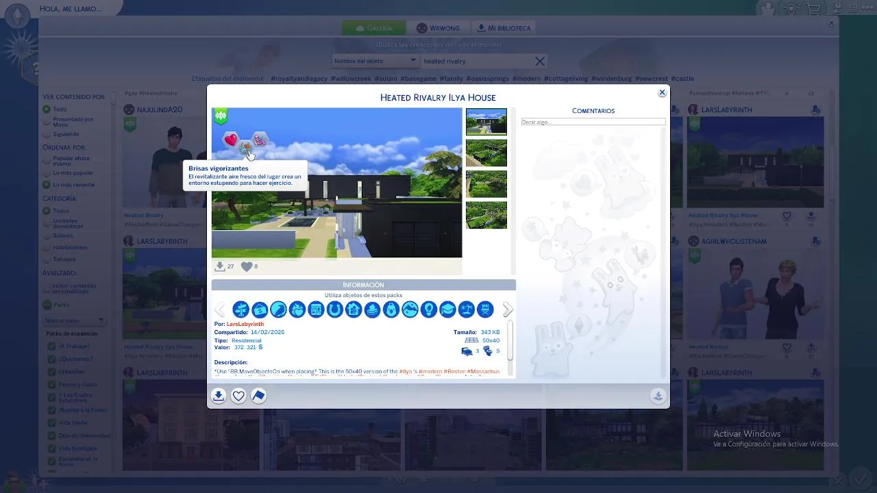Click the save-to-library icon in the dialog's bottom-right corner
877x493 pixels.
point(658,396)
